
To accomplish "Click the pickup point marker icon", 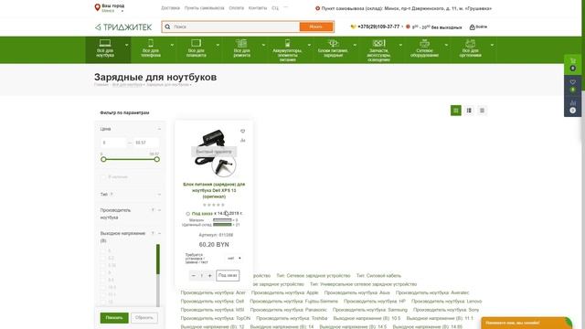I will point(317,8).
